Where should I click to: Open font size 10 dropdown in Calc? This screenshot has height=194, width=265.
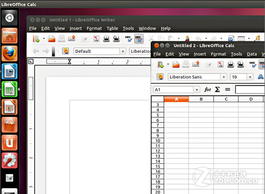(x=250, y=77)
